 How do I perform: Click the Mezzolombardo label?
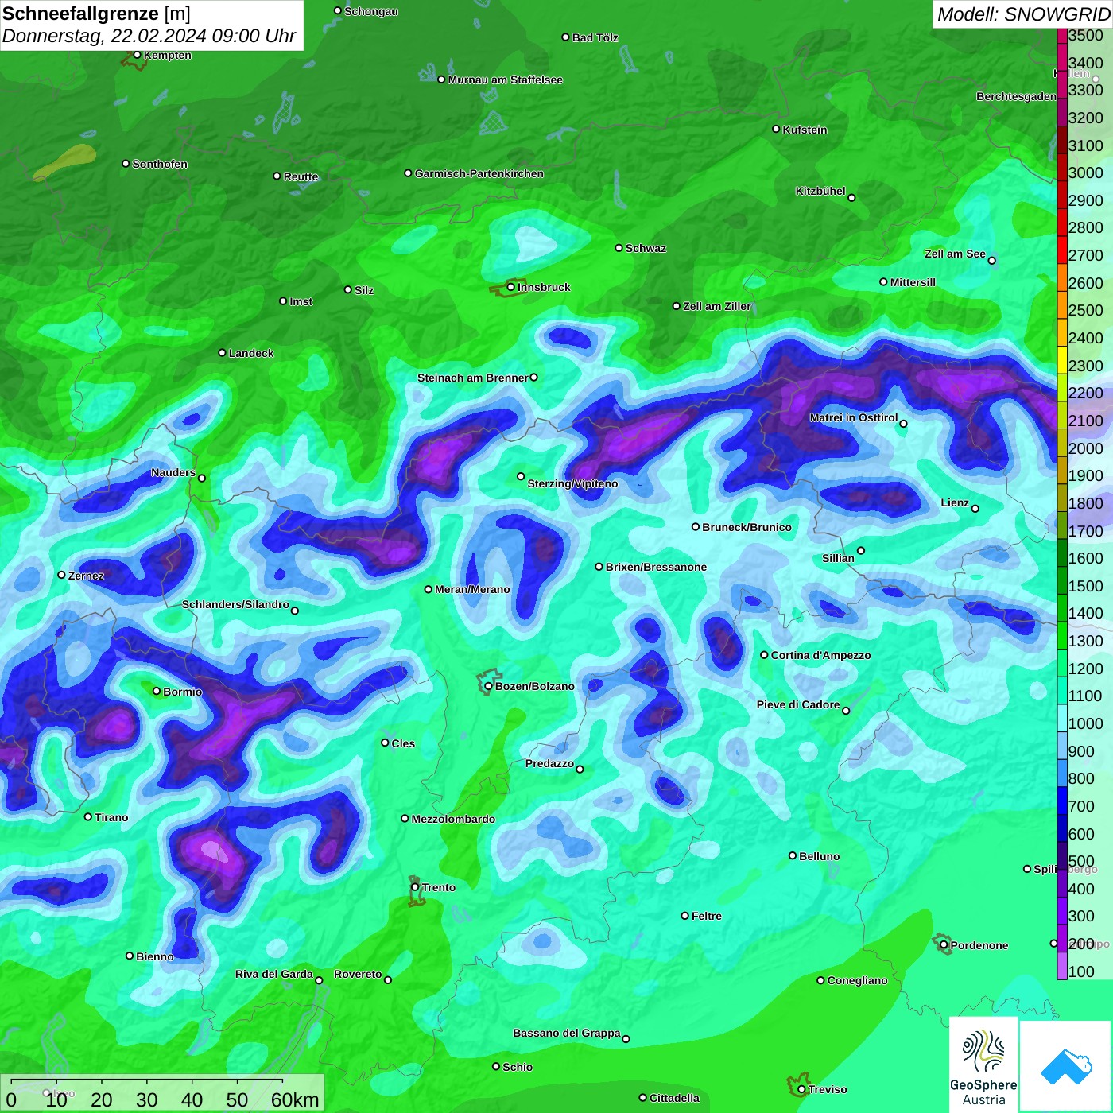point(453,819)
